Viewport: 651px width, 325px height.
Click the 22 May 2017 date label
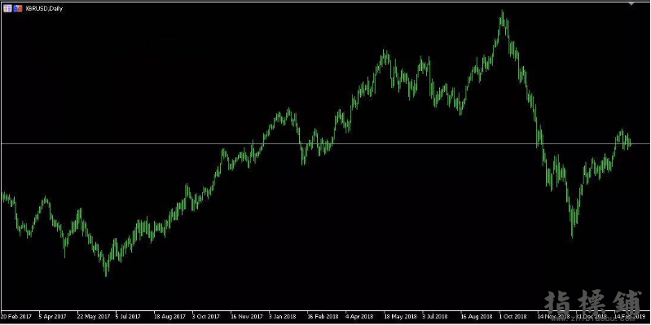click(x=93, y=316)
